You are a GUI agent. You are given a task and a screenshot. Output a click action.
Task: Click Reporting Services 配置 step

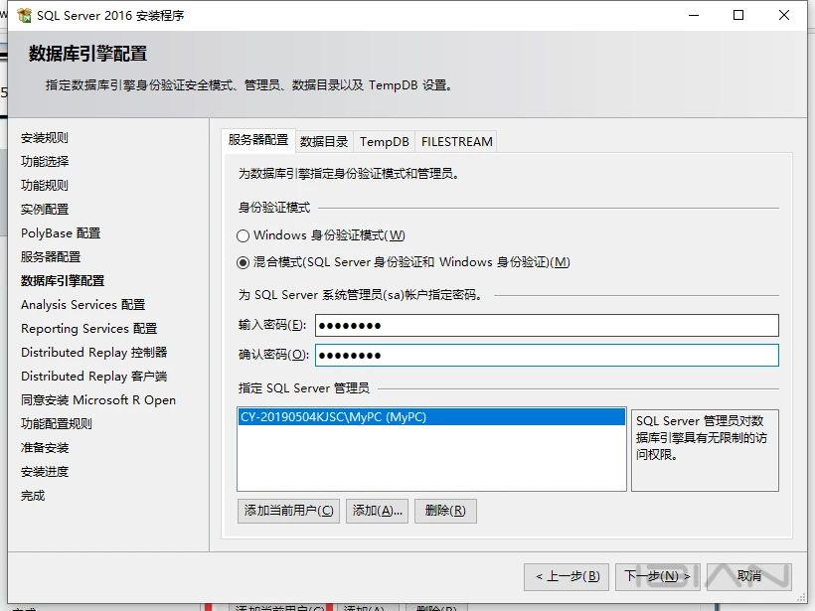[88, 329]
